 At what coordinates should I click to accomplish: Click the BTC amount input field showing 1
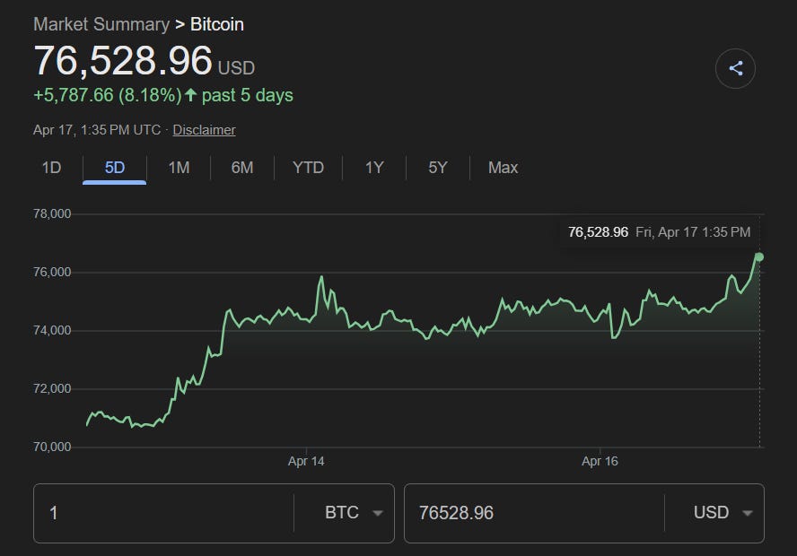click(x=163, y=513)
